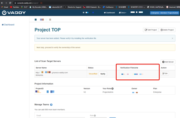The width and height of the screenshot is (180, 118).
Task: Click the Add Server button
Action: click(x=168, y=62)
